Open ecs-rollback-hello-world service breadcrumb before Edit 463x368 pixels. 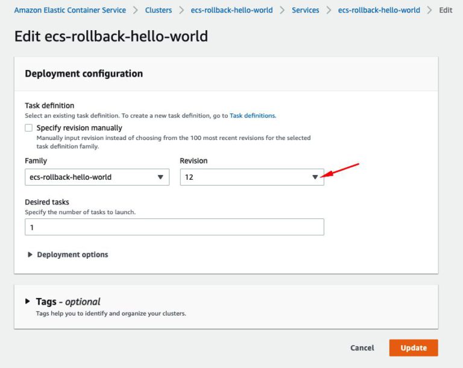379,10
